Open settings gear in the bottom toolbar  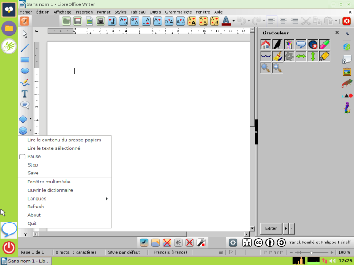233,242
